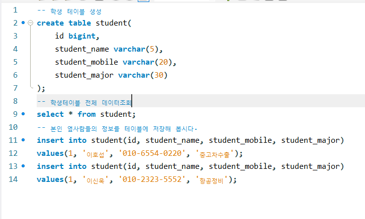Click the 'id' column name on line 3

pyautogui.click(x=59, y=36)
